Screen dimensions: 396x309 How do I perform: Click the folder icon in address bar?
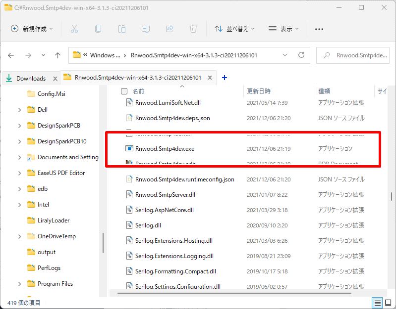pyautogui.click(x=77, y=55)
